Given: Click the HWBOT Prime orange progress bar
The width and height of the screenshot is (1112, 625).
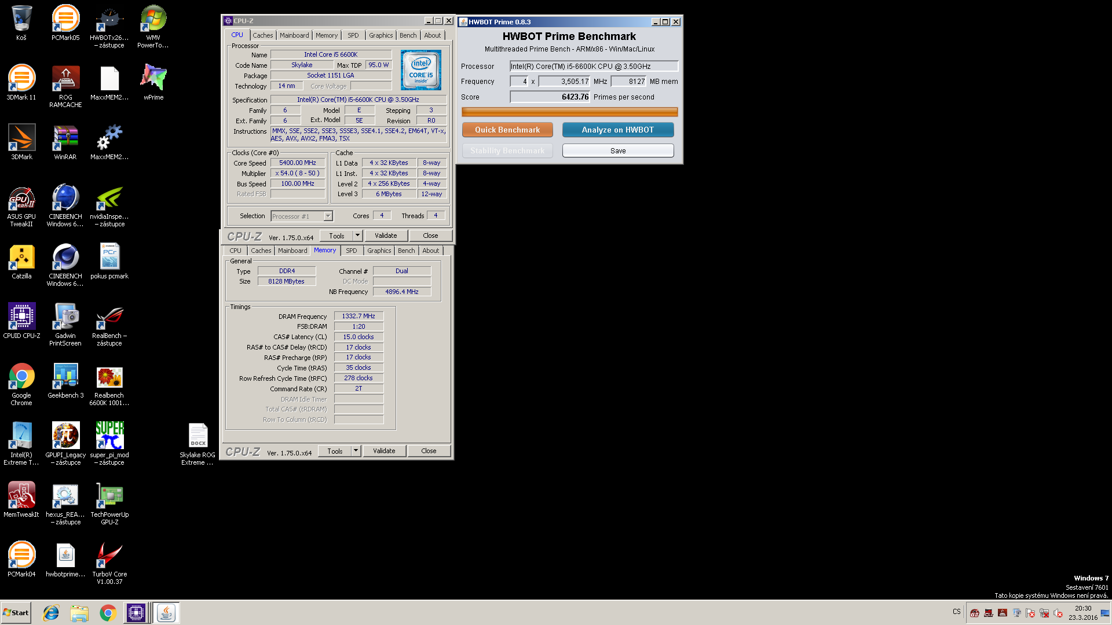Looking at the screenshot, I should coord(569,112).
